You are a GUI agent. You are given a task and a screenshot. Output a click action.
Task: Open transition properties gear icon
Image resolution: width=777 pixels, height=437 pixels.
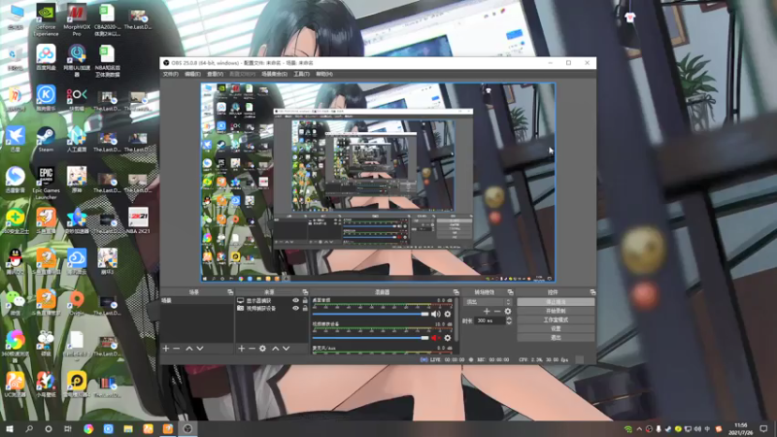[507, 311]
